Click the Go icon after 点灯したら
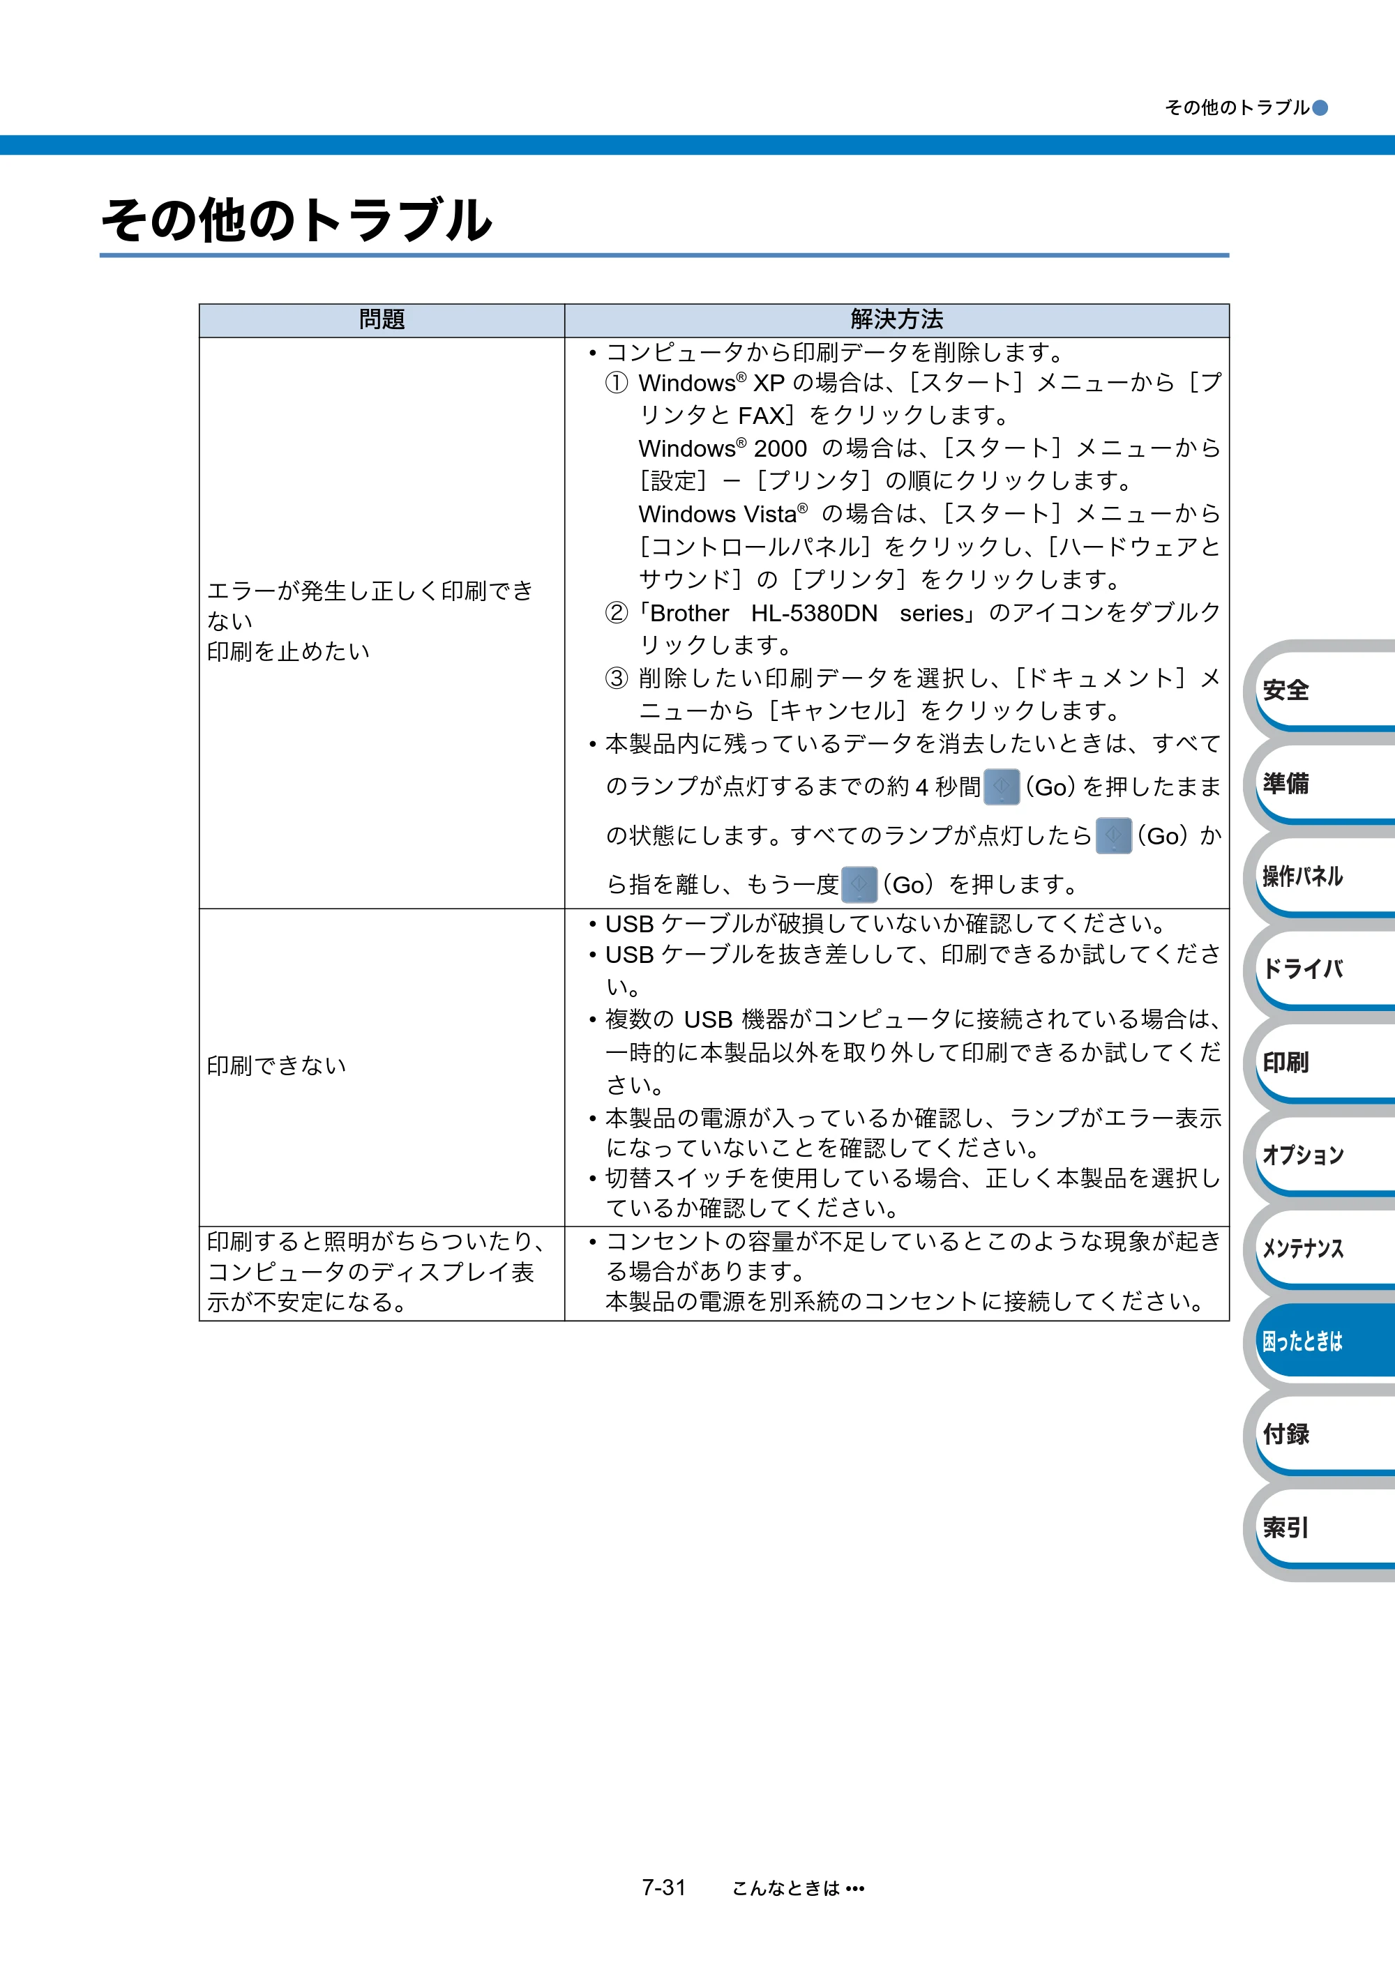The image size is (1395, 1974). click(1114, 835)
